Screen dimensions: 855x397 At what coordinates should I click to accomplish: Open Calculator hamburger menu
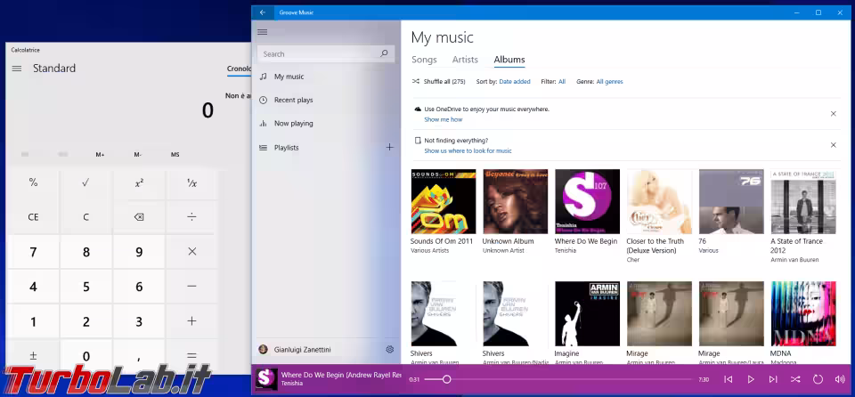[x=17, y=69]
